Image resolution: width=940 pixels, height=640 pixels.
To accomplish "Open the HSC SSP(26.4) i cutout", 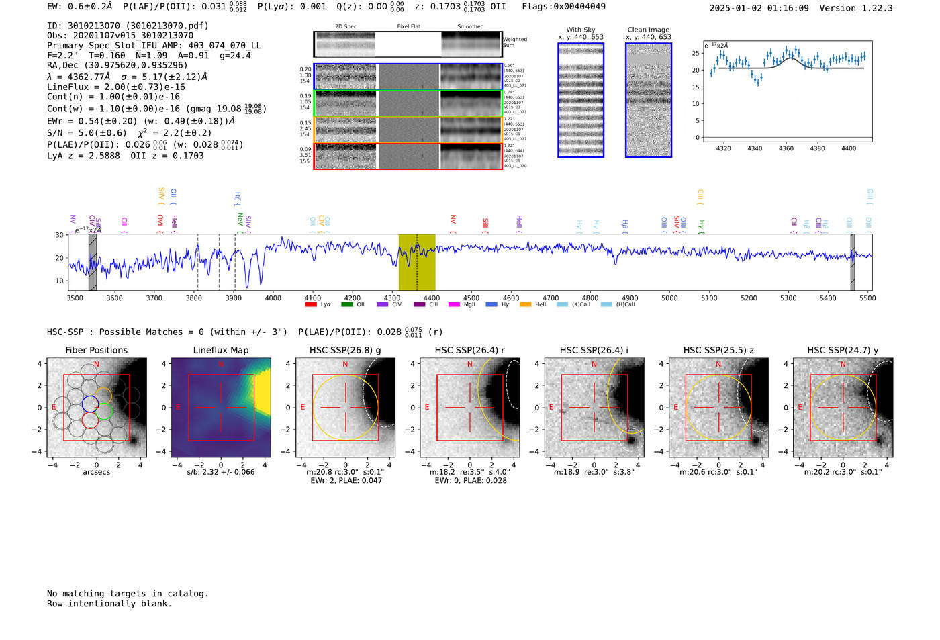I will [x=594, y=408].
